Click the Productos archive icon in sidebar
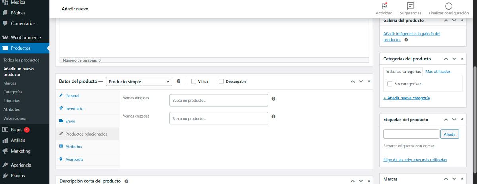This screenshot has width=477, height=184. pos(5,48)
